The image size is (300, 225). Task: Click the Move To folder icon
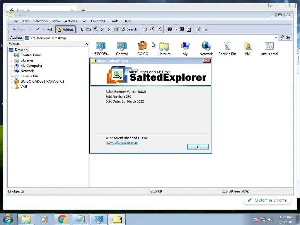pyautogui.click(x=159, y=29)
